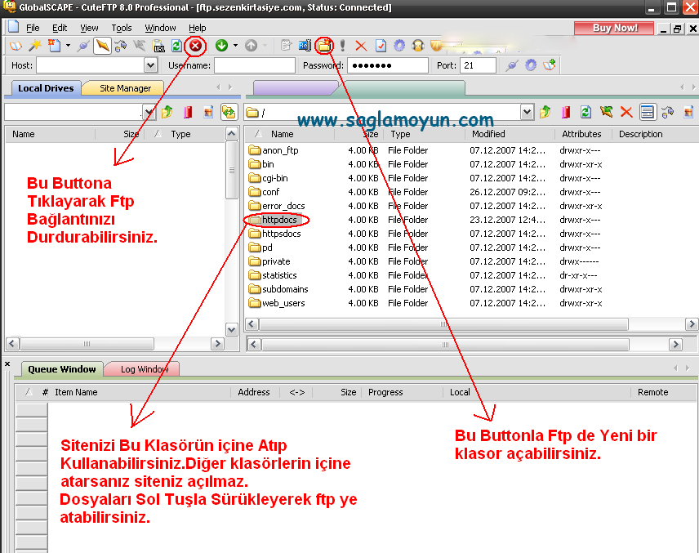The image size is (699, 553).
Task: Switch to the Local Drives tab
Action: point(46,88)
